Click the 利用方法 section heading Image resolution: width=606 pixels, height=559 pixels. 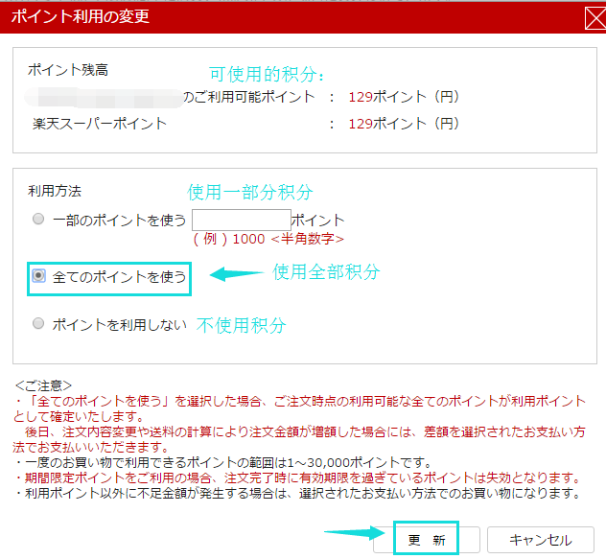[55, 193]
